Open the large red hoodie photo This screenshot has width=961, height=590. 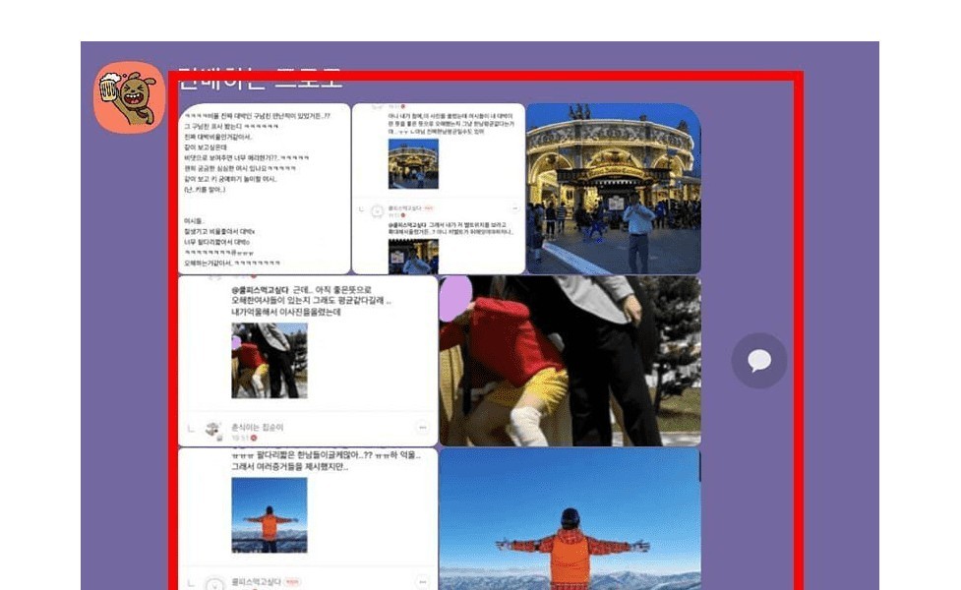point(570,361)
